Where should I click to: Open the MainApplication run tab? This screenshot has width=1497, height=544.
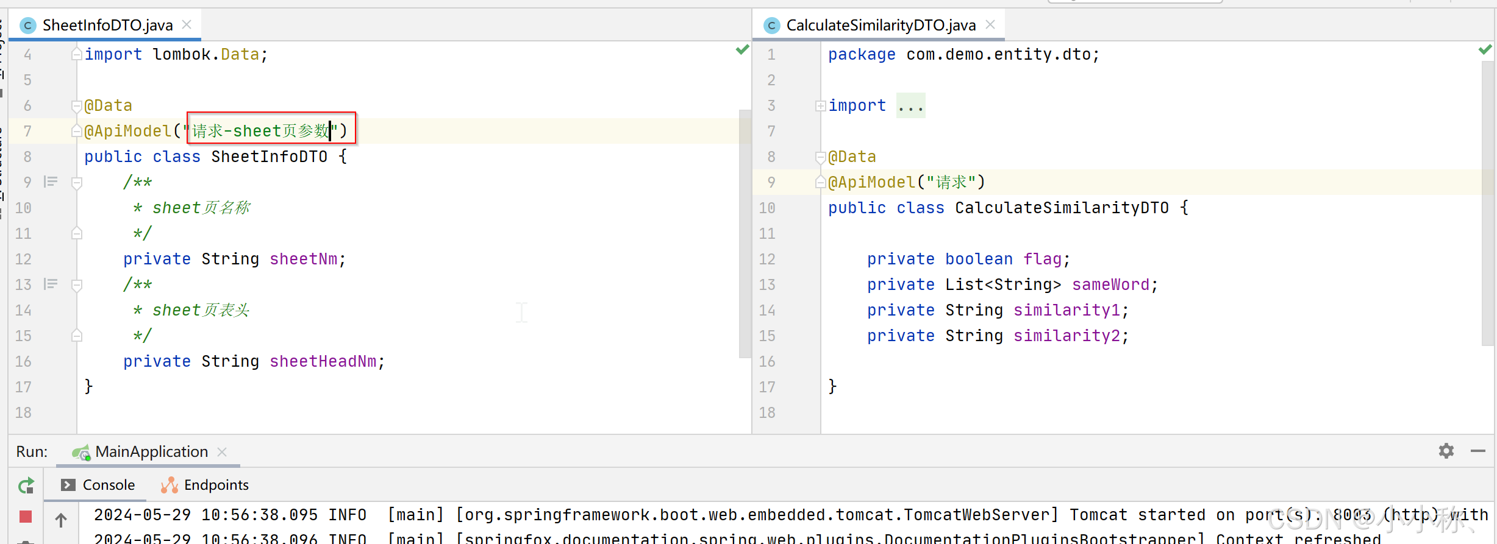[151, 451]
